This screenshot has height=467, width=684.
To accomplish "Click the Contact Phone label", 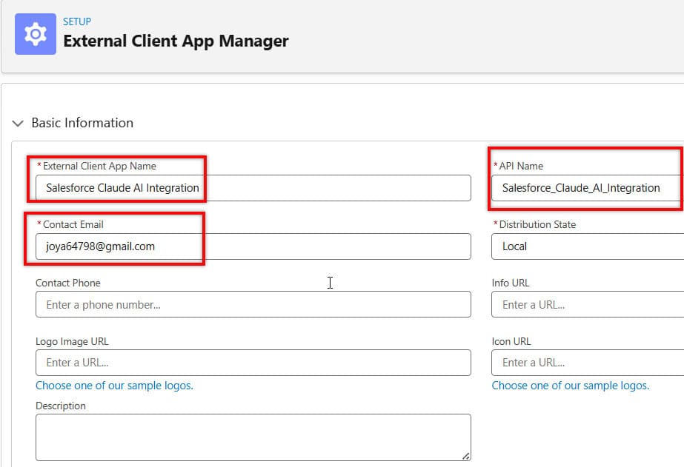I will [68, 283].
